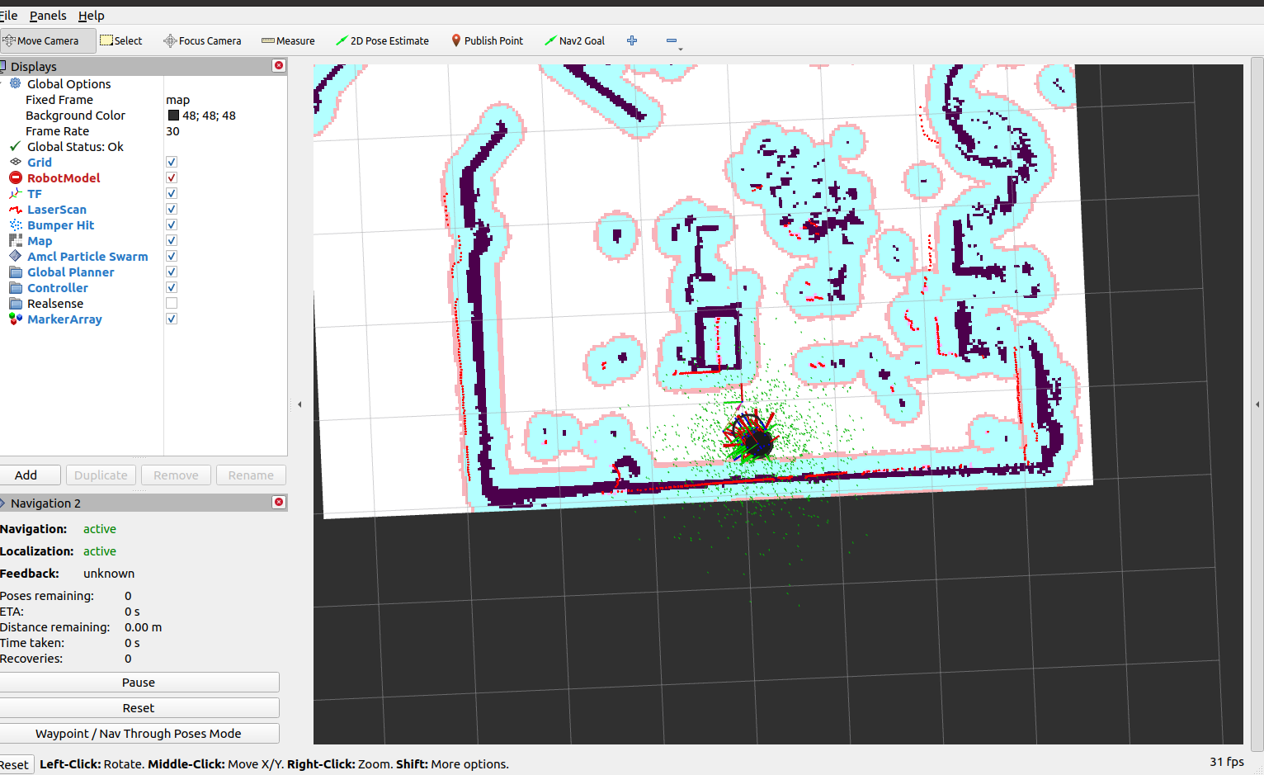The width and height of the screenshot is (1264, 775).
Task: Click Waypoint / Nav Through Poses Mode
Action: pos(139,733)
